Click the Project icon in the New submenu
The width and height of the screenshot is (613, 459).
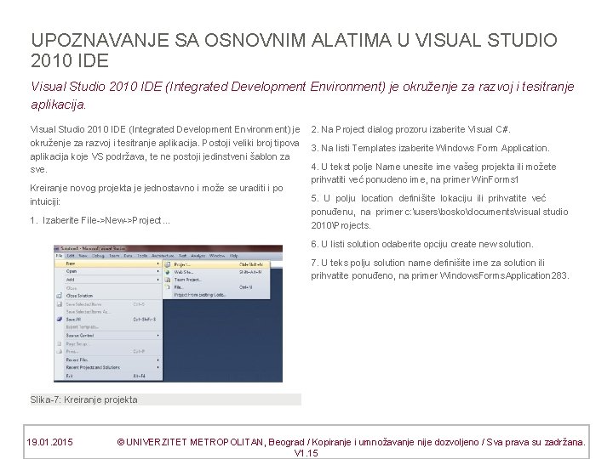[x=168, y=264]
